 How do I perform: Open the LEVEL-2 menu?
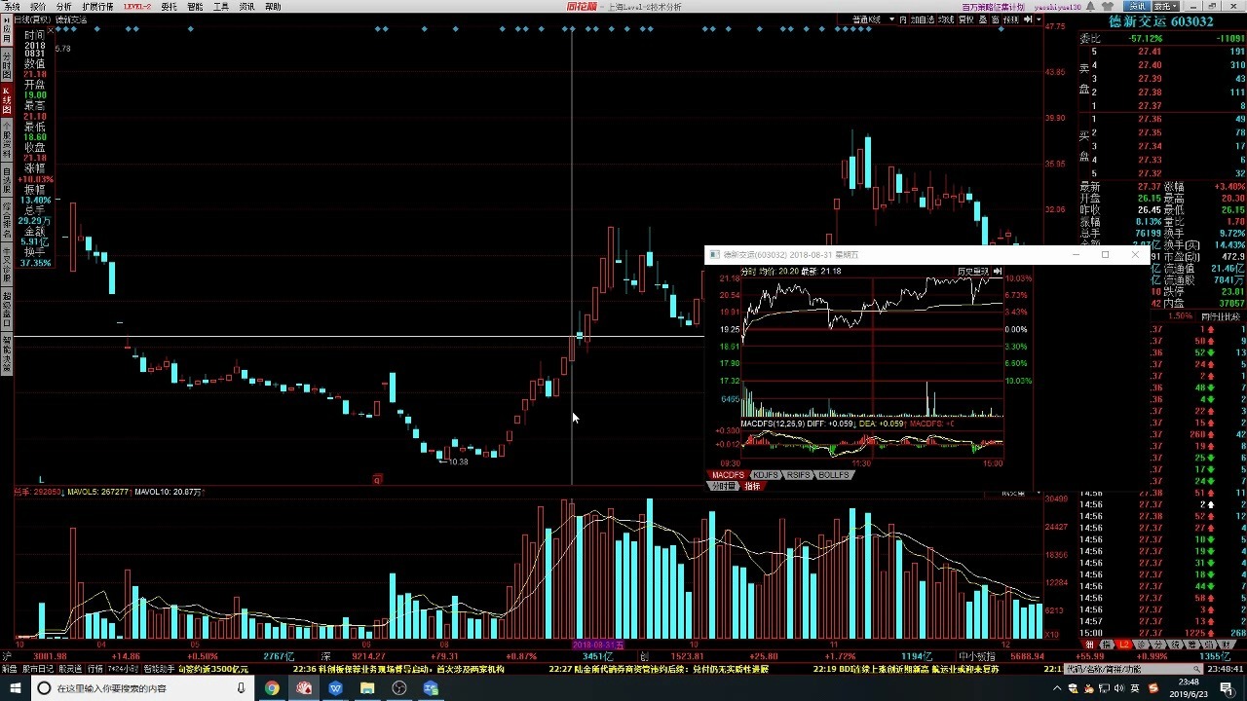coord(137,6)
